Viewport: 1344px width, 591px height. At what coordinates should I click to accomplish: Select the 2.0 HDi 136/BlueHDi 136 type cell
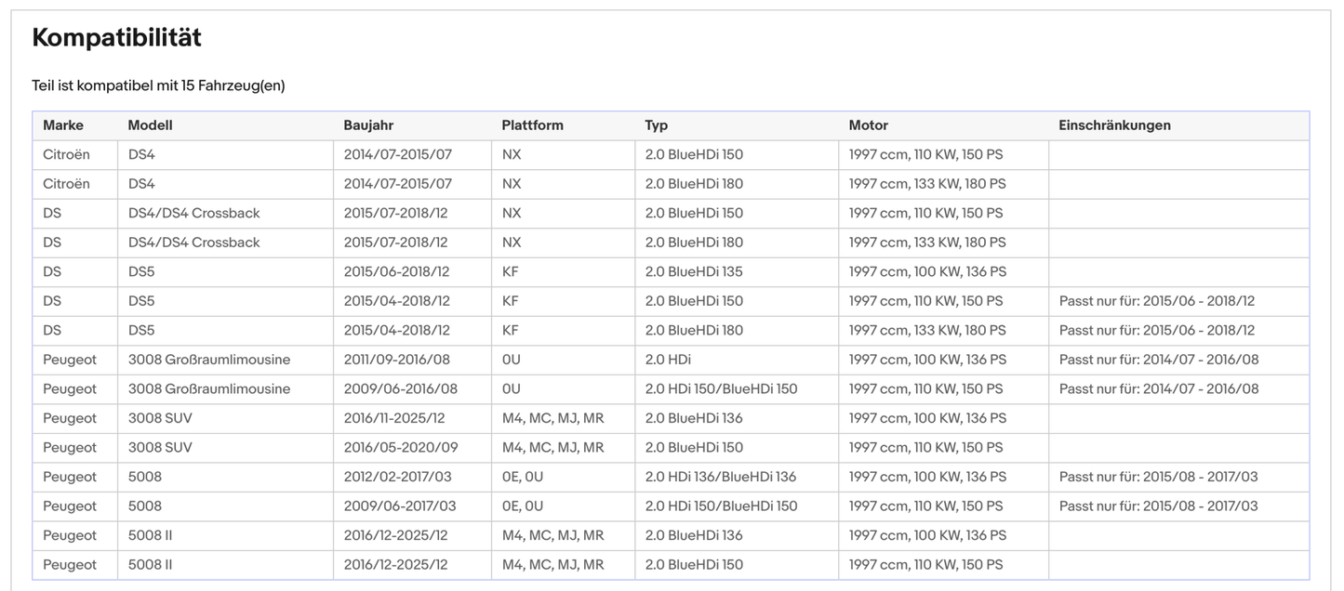point(720,477)
